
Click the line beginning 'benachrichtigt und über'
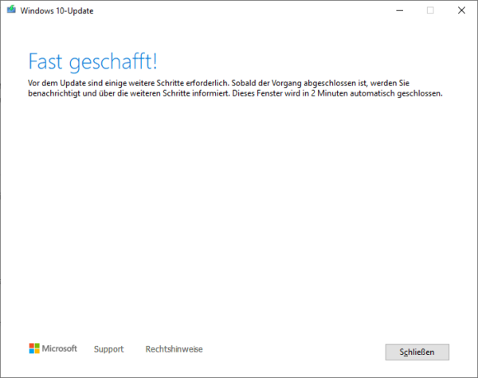(235, 93)
